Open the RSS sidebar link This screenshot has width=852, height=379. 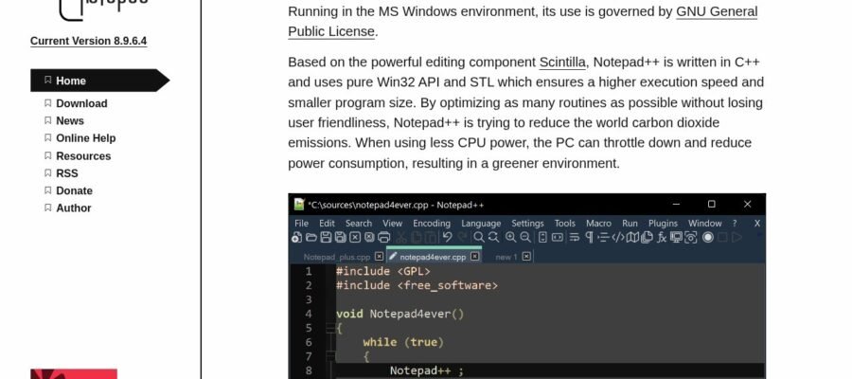pos(67,173)
